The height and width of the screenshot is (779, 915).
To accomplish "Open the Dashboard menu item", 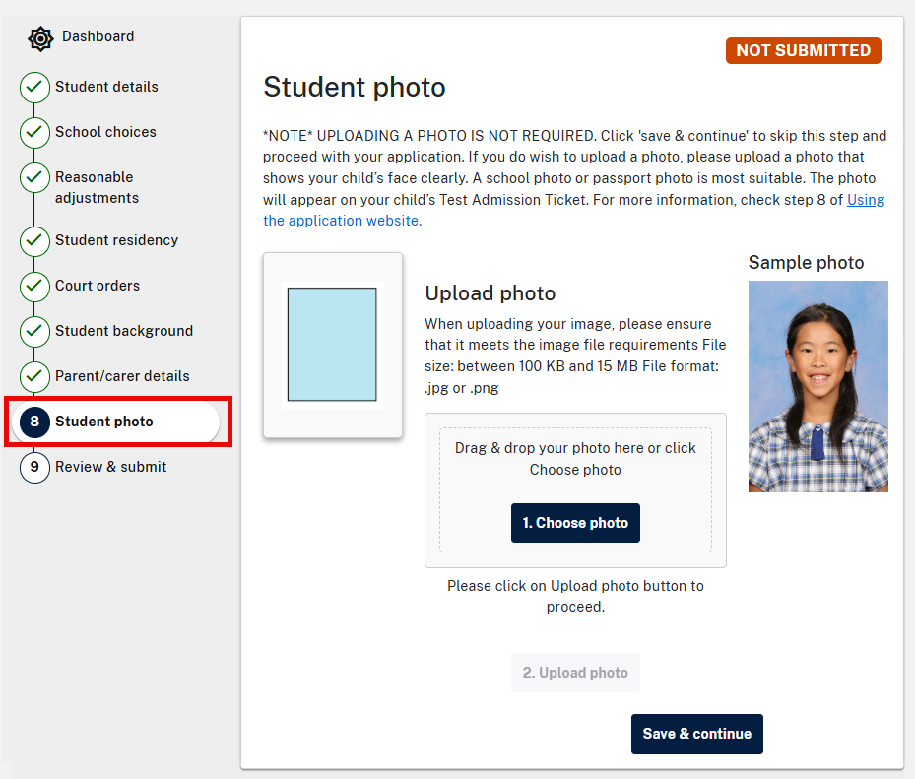I will click(x=98, y=36).
